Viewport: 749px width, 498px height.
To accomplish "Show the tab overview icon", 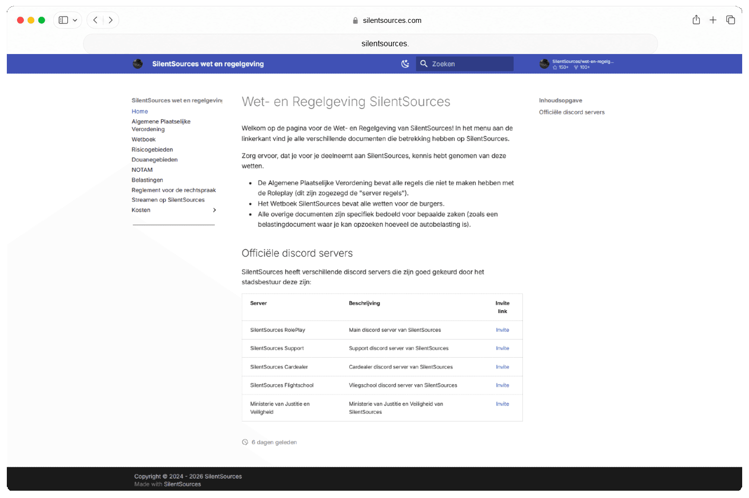I will 730,20.
